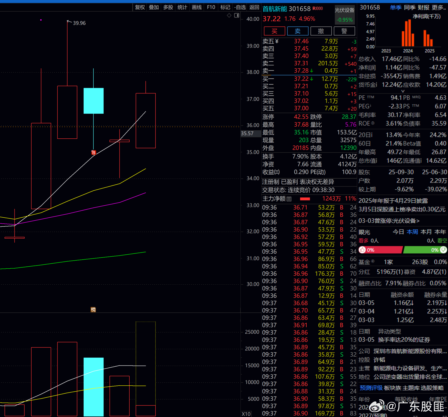Image resolution: width=448 pixels, height=417 pixels.
Task: Select the 本周 sentiment period
Action: click(x=412, y=232)
